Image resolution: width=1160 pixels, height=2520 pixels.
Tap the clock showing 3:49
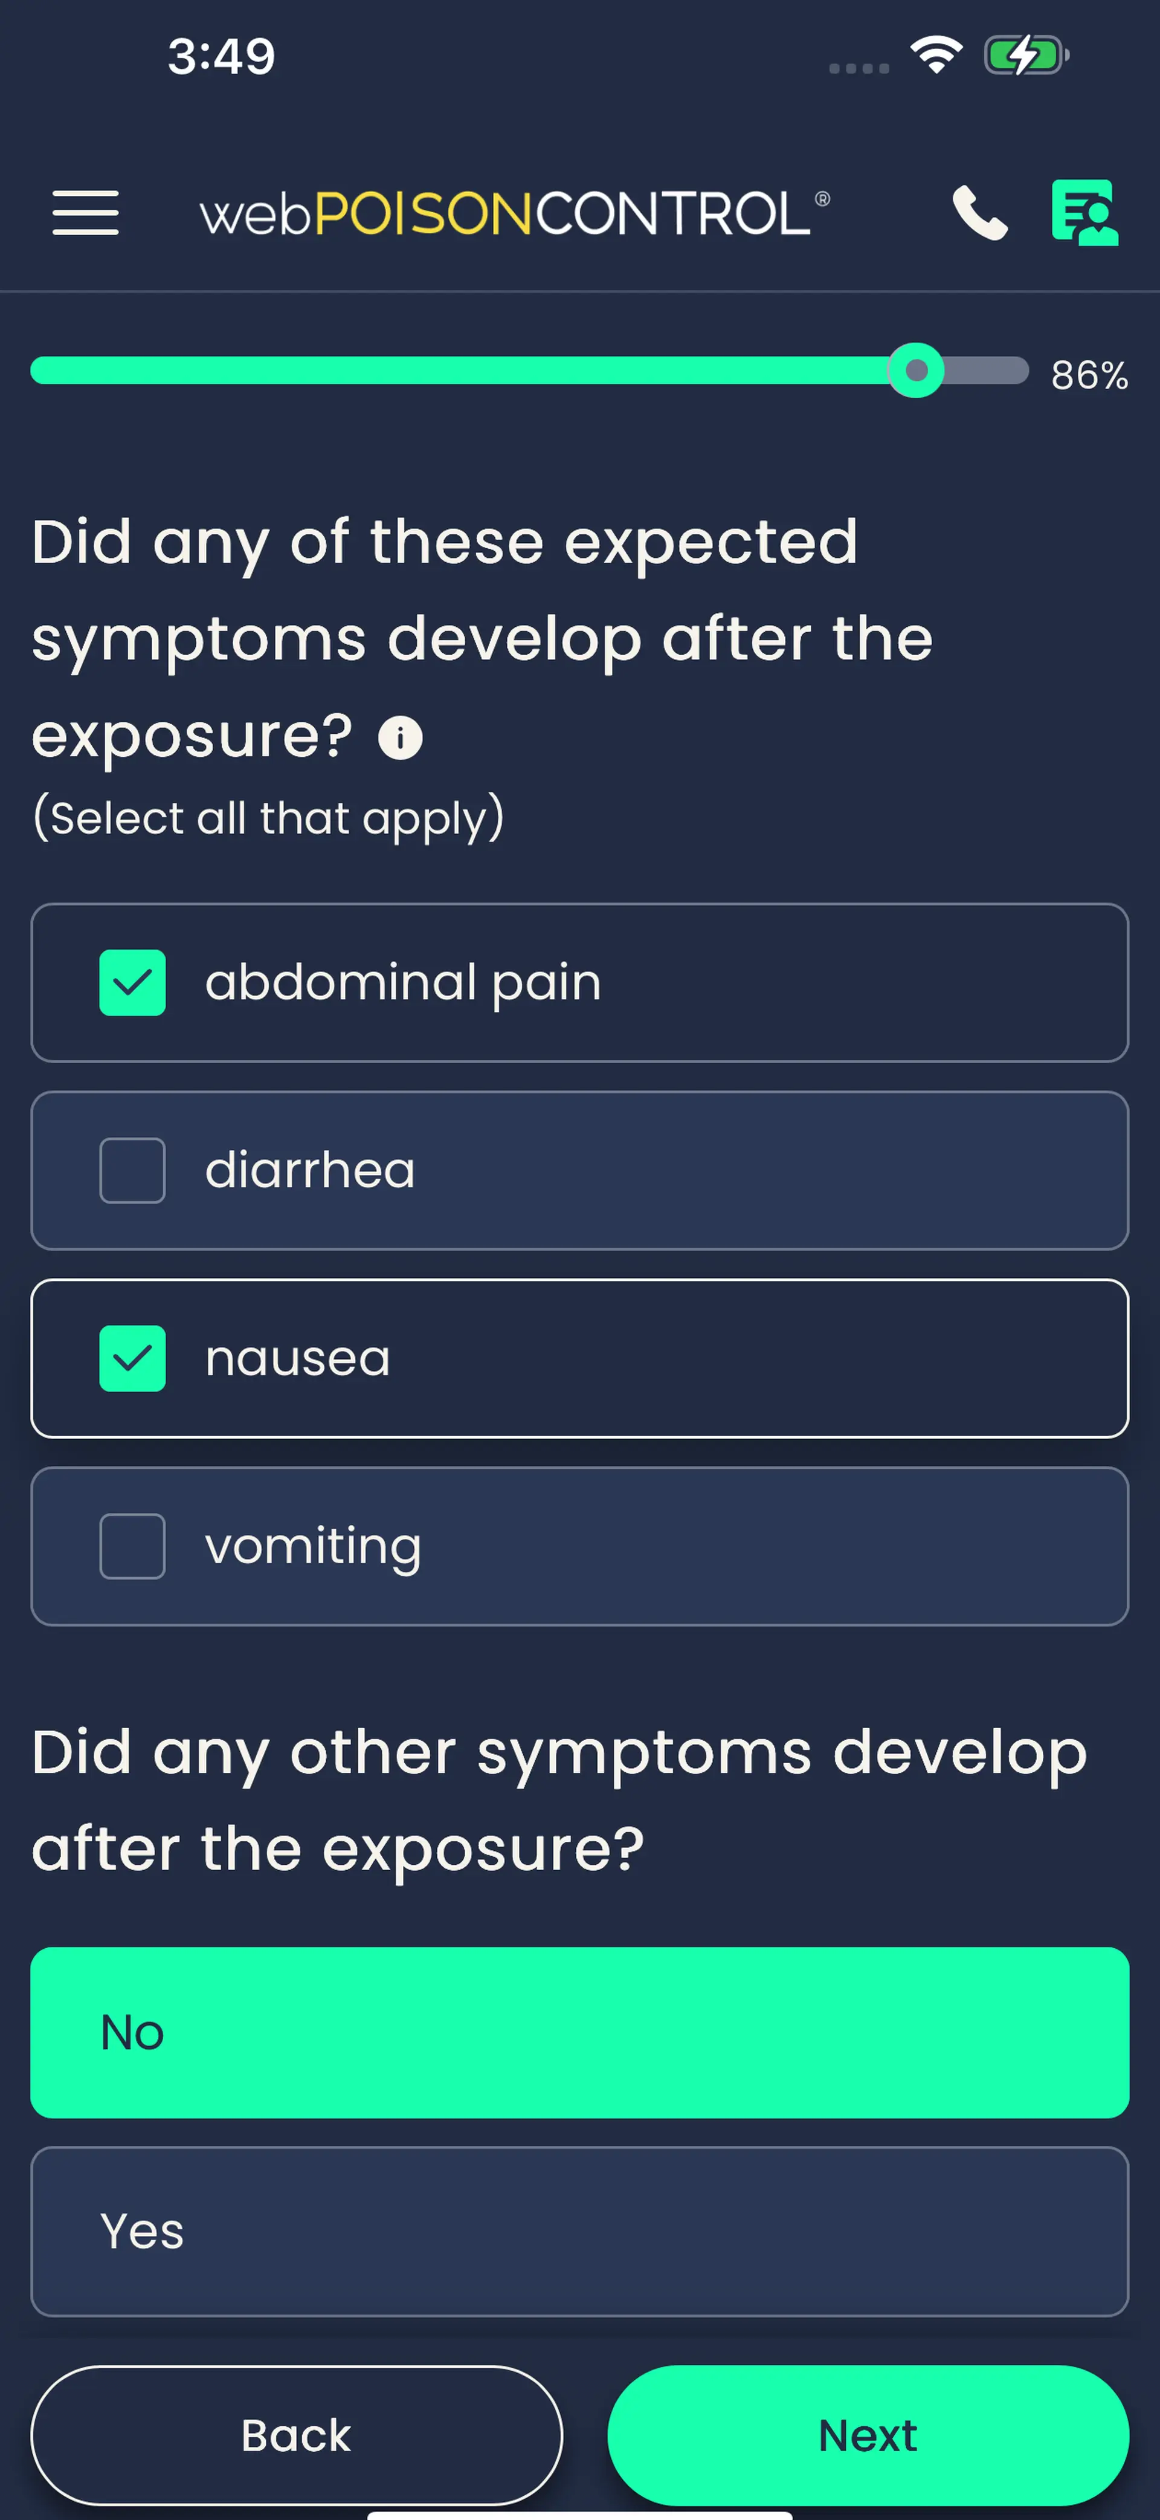click(x=221, y=56)
